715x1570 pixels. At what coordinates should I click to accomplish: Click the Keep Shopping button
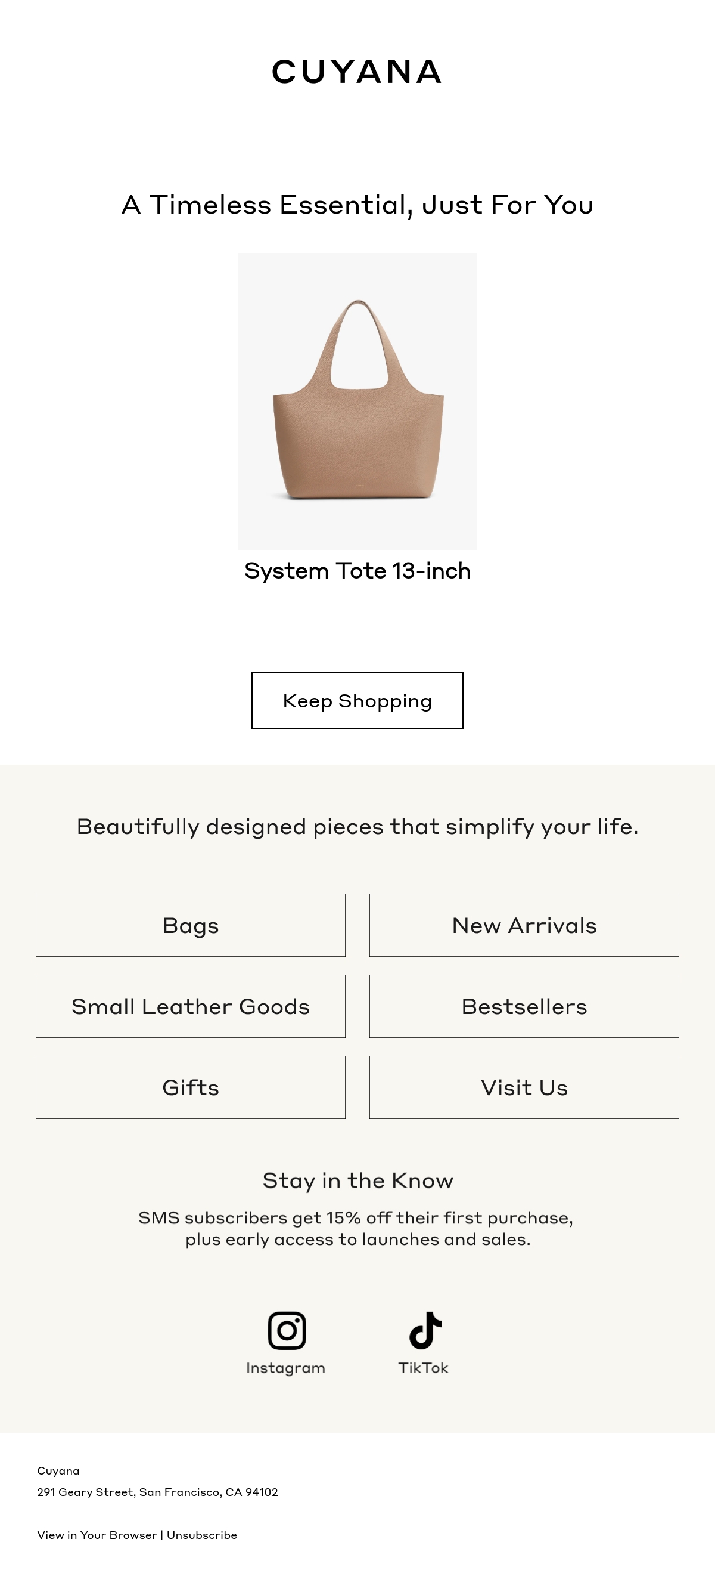coord(357,700)
